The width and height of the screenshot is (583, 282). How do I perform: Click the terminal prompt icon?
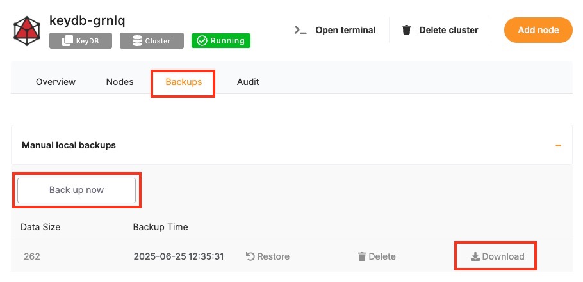(x=300, y=30)
